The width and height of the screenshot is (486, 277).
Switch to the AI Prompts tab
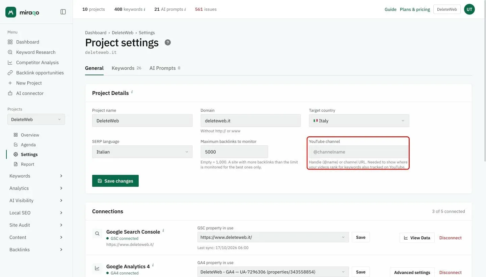165,68
